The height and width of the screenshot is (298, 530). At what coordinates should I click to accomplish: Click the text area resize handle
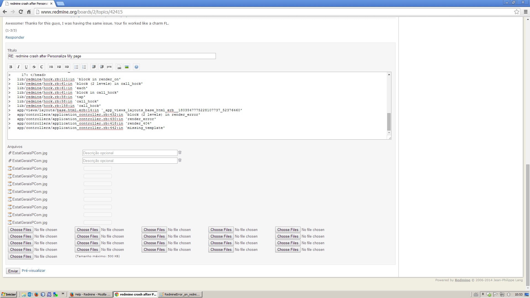389,138
